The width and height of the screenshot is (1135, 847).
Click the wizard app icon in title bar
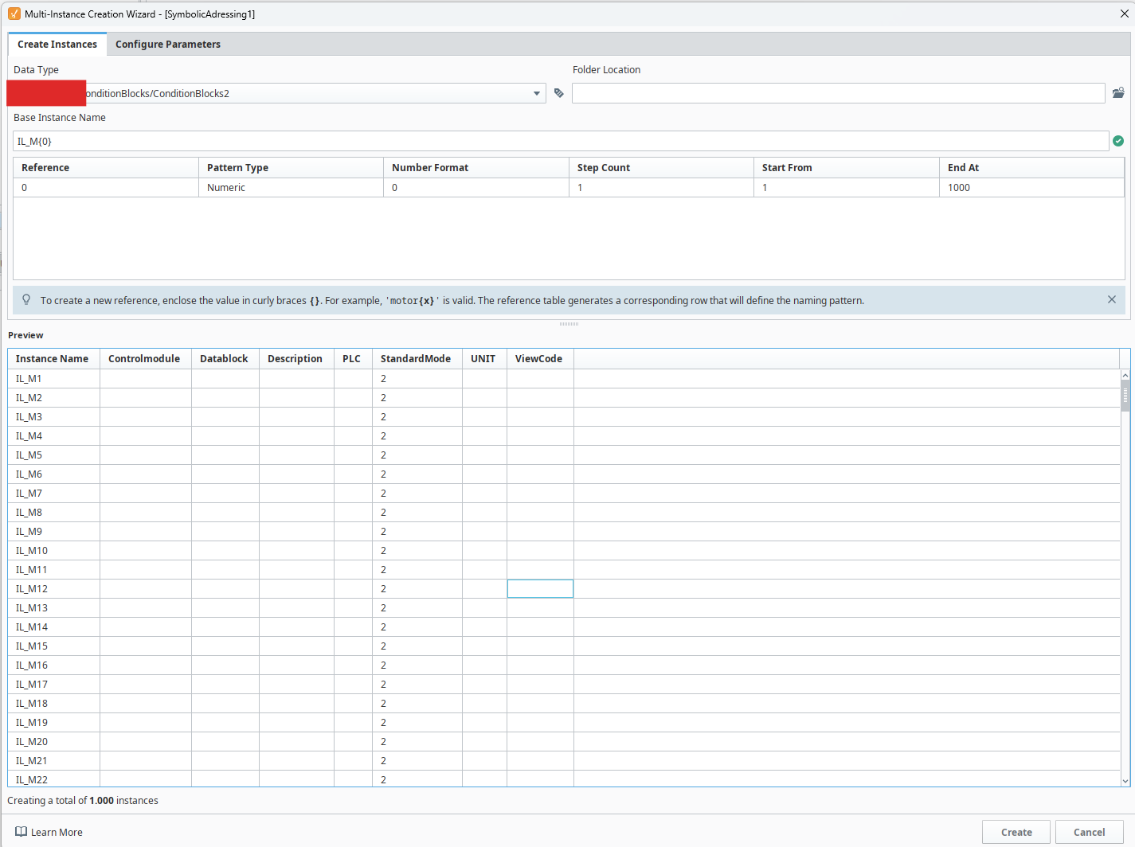[14, 14]
